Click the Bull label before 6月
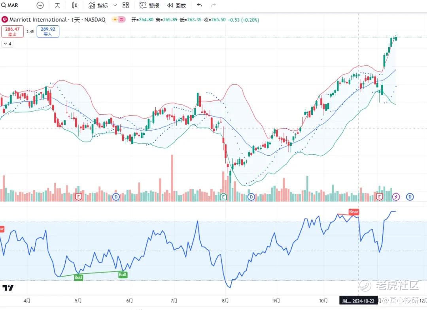 pos(123,275)
